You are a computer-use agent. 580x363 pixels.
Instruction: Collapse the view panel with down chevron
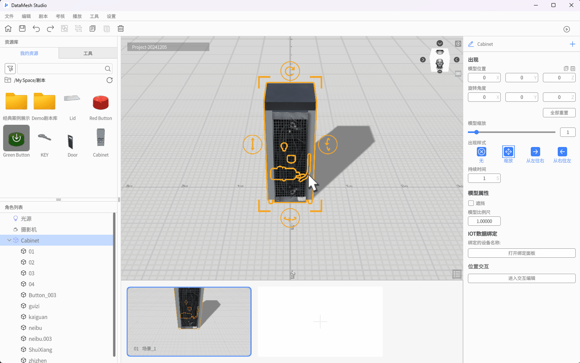coord(440,43)
